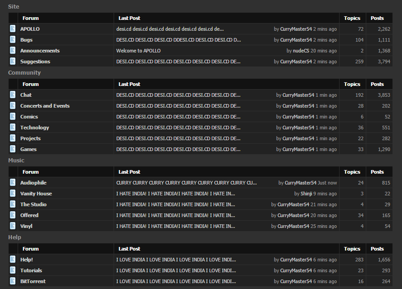Open the Suggestions forum
The height and width of the screenshot is (289, 402).
click(x=35, y=62)
